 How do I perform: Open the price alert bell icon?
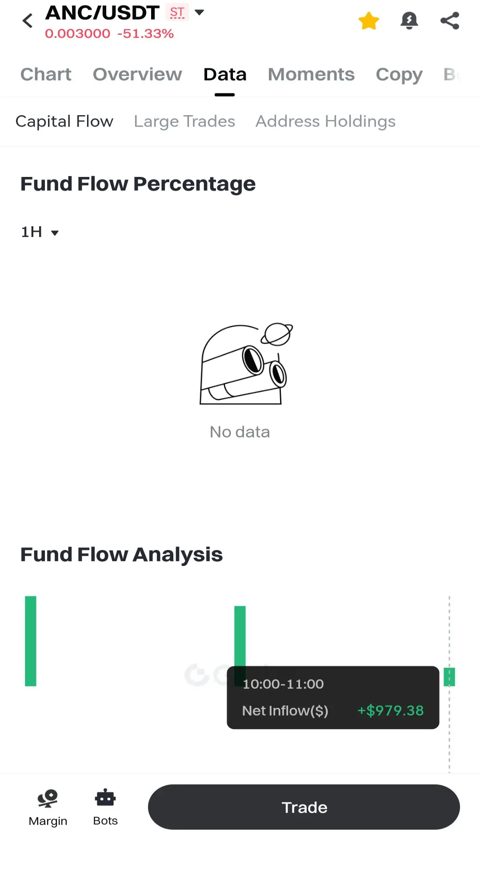pyautogui.click(x=409, y=21)
